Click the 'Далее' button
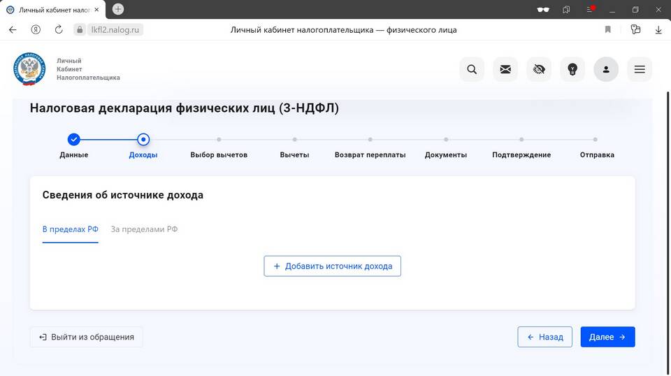The width and height of the screenshot is (671, 376). 607,337
